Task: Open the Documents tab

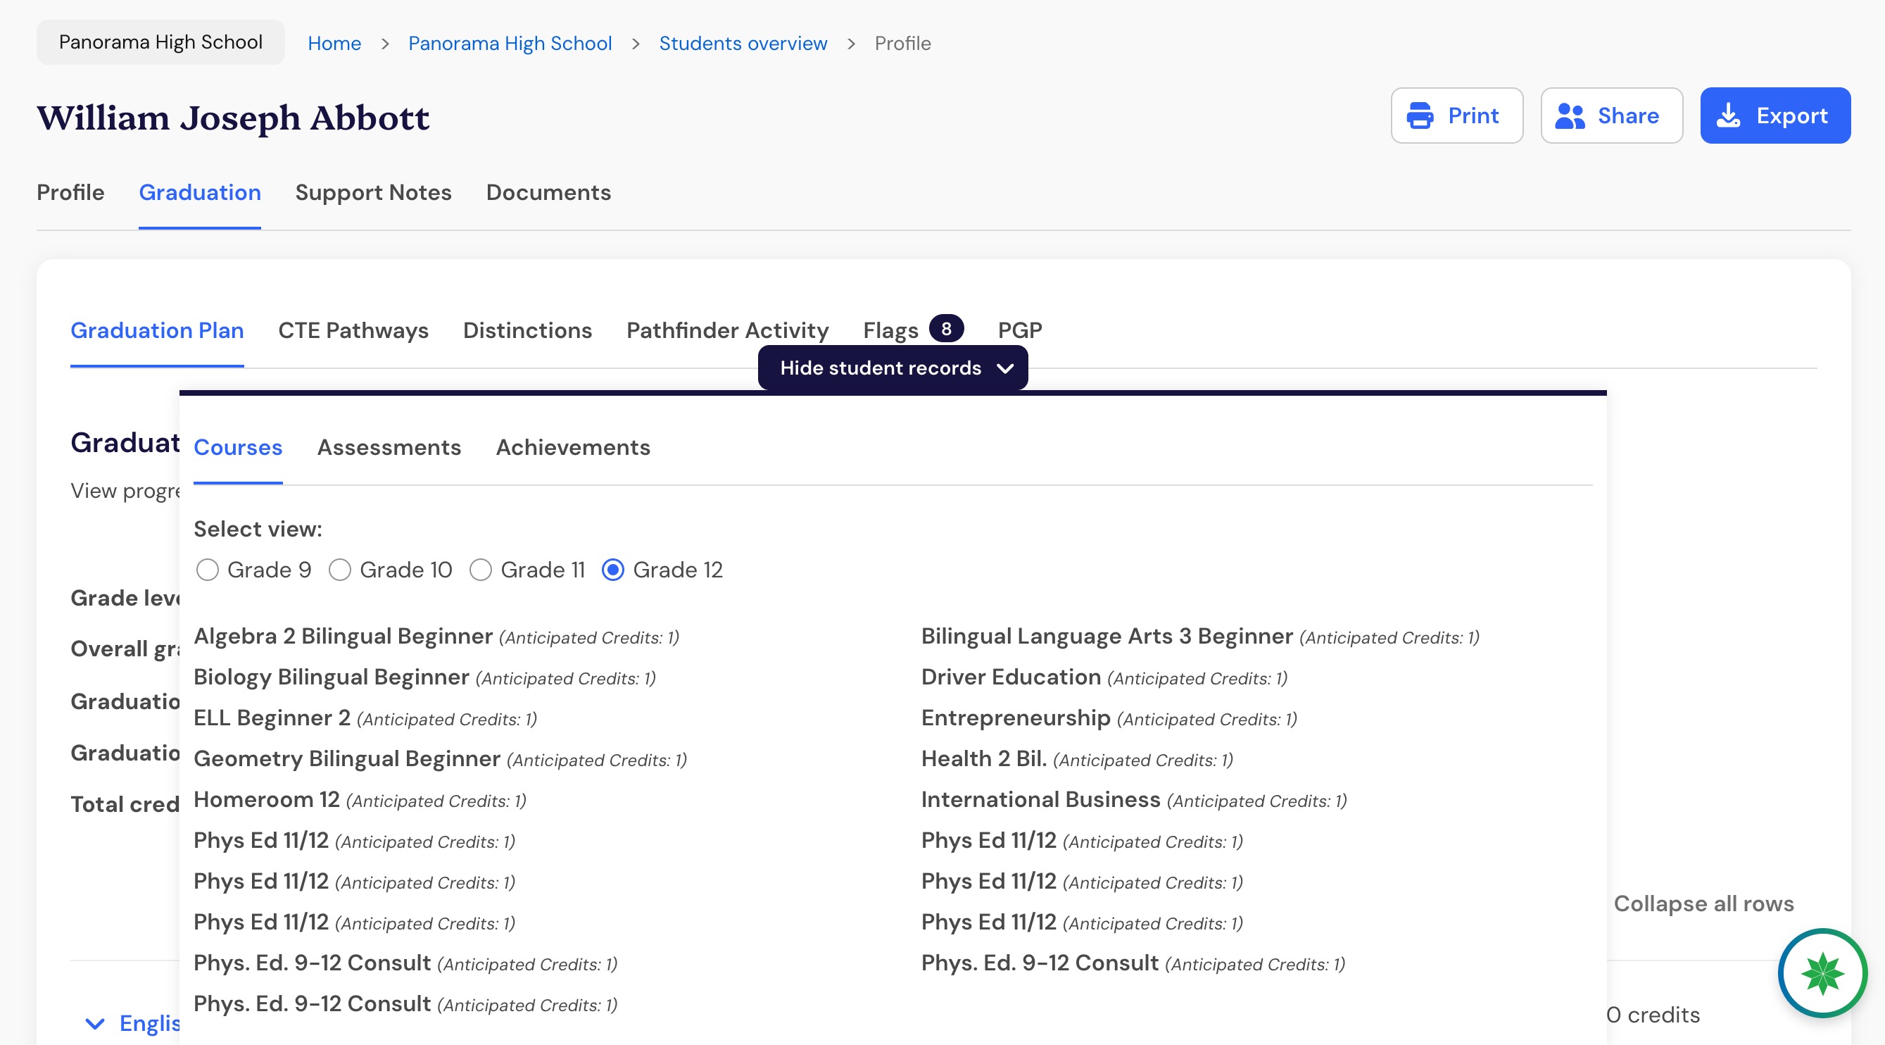Action: (x=548, y=193)
